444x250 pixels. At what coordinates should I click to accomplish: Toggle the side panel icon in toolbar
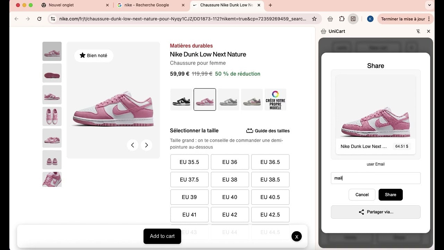[x=353, y=19]
